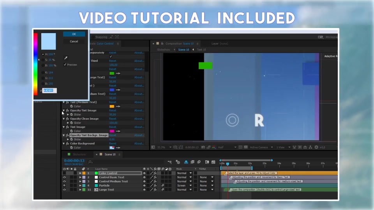The width and height of the screenshot is (374, 210).
Task: Open the Half resolution dropdown
Action: (227, 147)
